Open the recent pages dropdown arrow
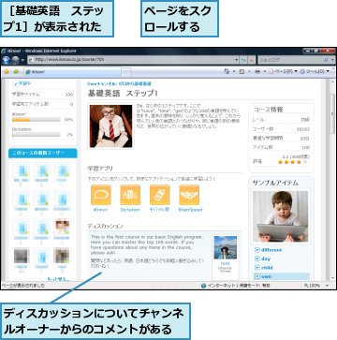The image size is (337, 340). click(22, 60)
